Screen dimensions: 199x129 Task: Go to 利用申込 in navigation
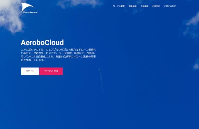coord(156,6)
